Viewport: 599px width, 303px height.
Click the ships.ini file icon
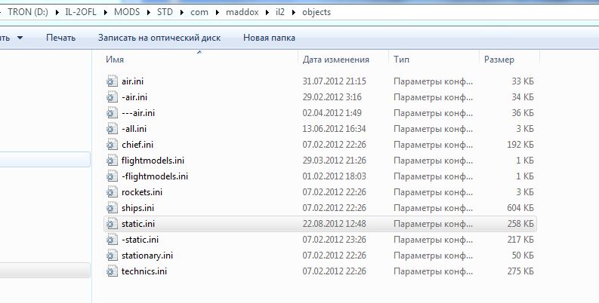point(112,208)
